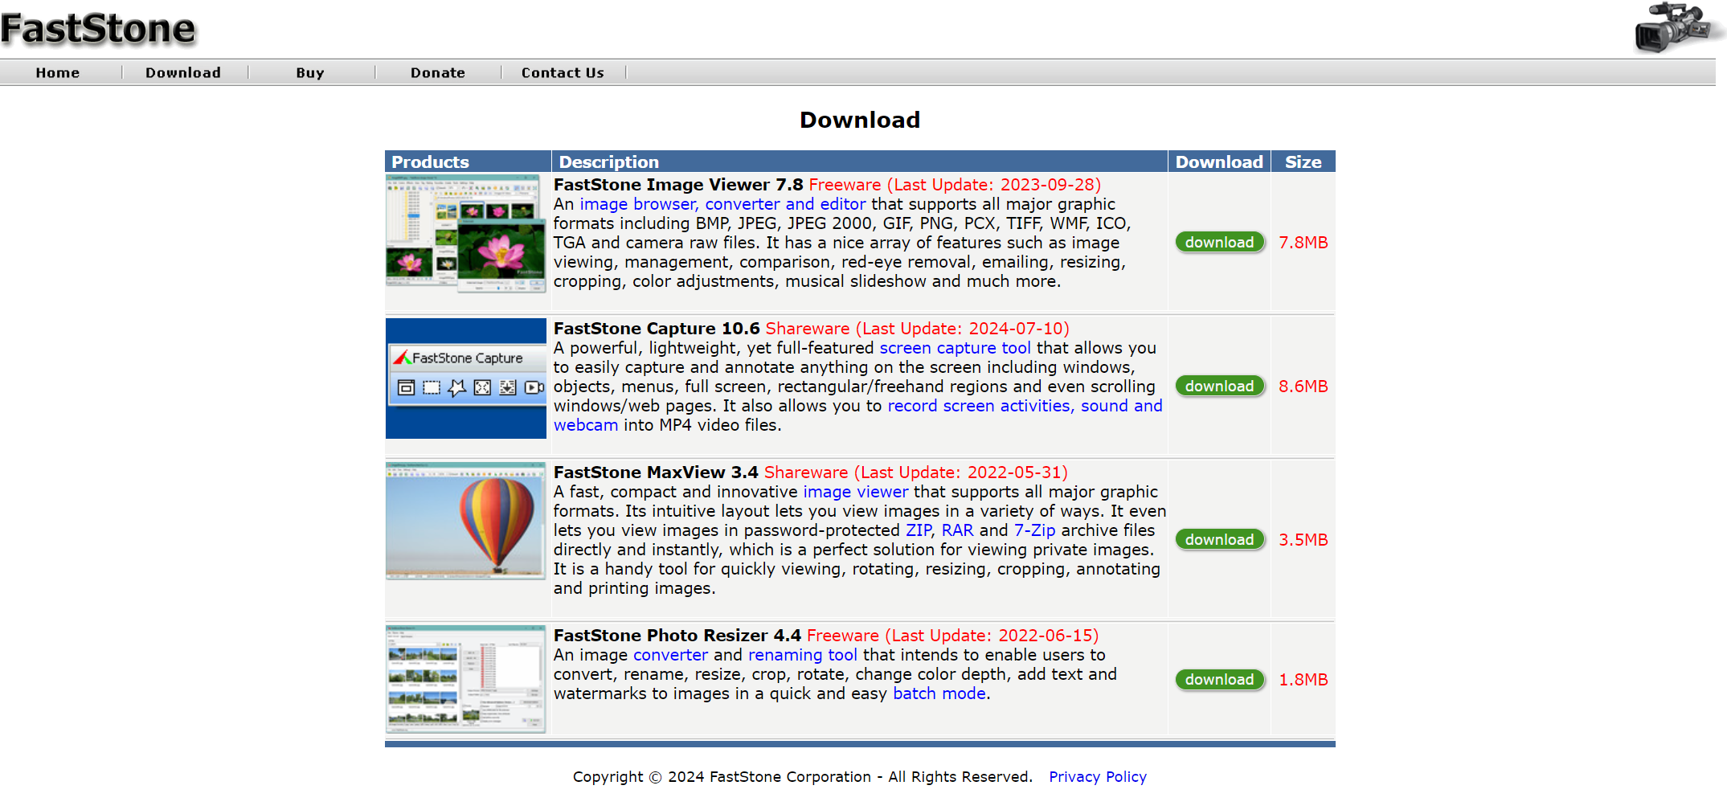The width and height of the screenshot is (1727, 810).
Task: Open the Donate page
Action: 438,72
